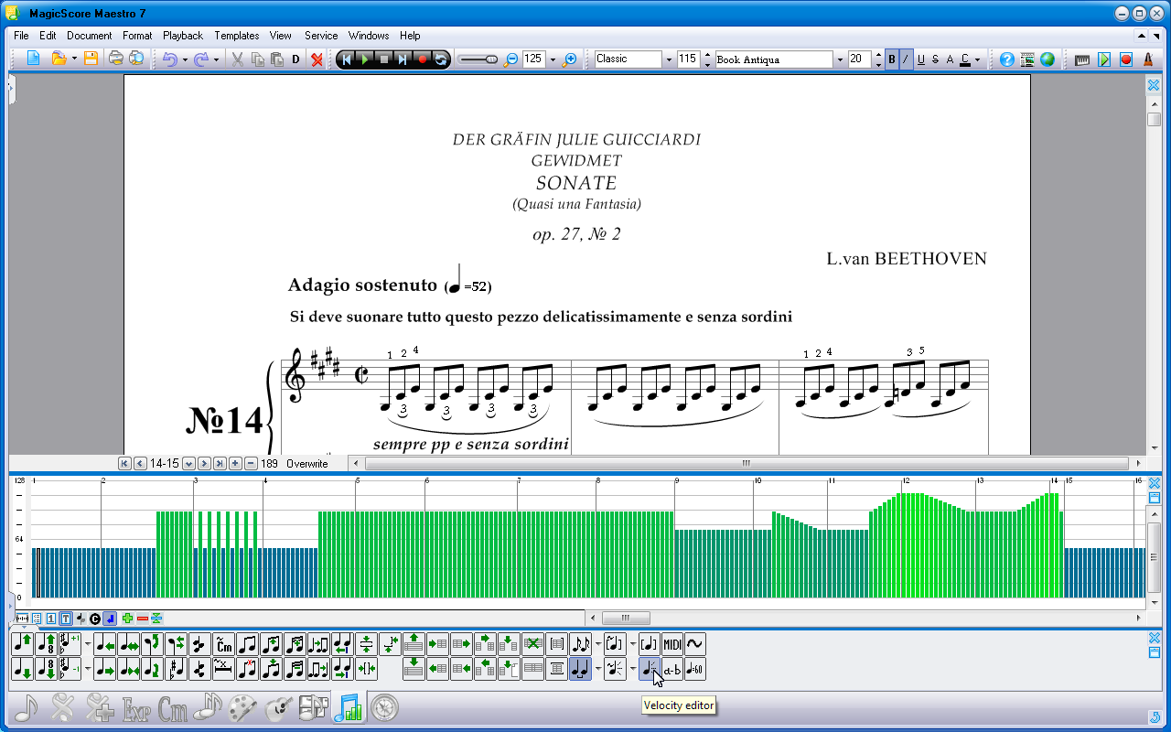Click the score vertical scrollbar thumb
The height and width of the screenshot is (732, 1171).
1154,119
